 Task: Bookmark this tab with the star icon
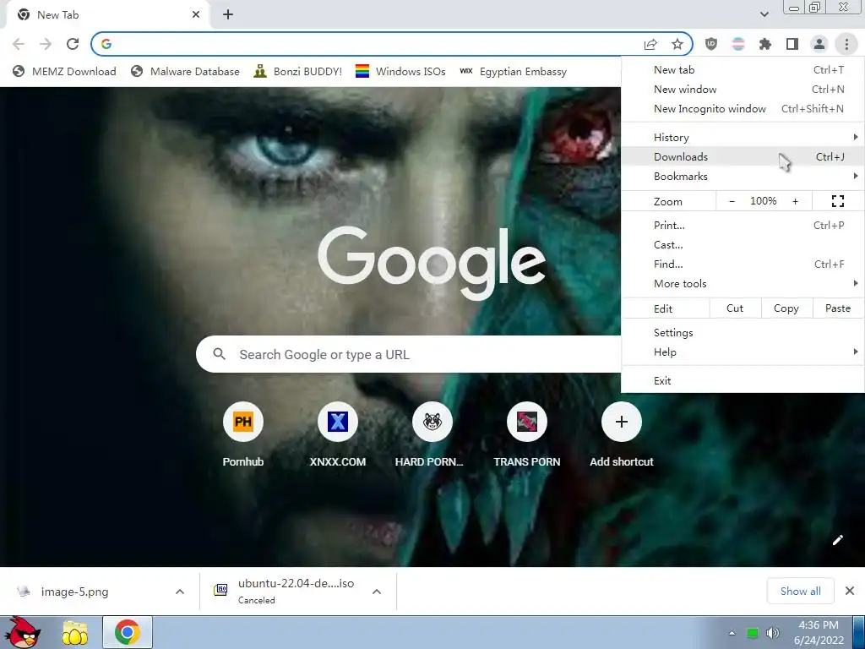(677, 44)
